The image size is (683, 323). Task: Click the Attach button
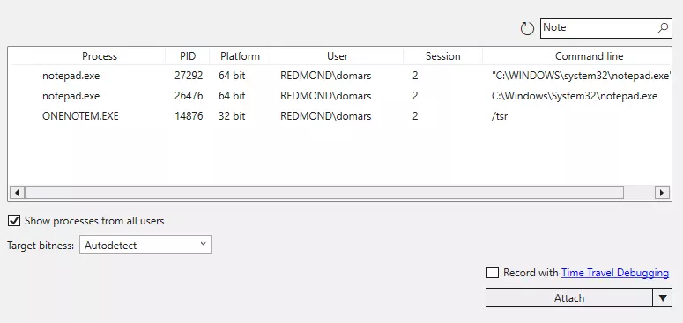[569, 298]
